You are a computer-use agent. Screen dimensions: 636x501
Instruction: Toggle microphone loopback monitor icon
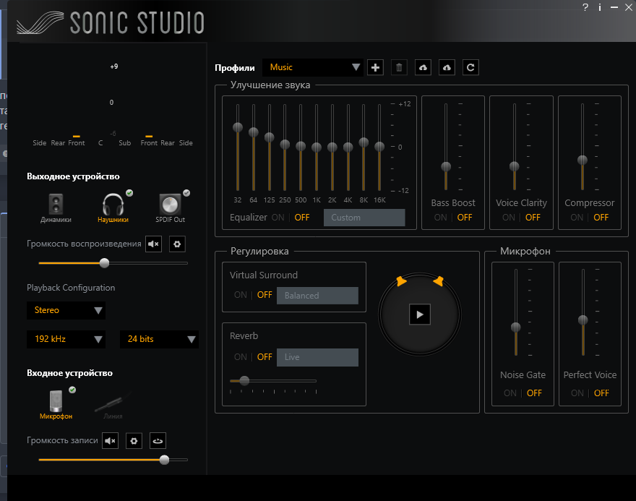[158, 440]
